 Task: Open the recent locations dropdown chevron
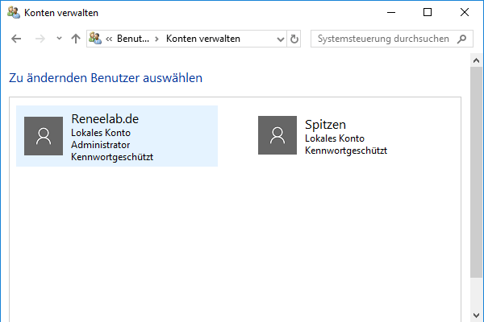59,39
